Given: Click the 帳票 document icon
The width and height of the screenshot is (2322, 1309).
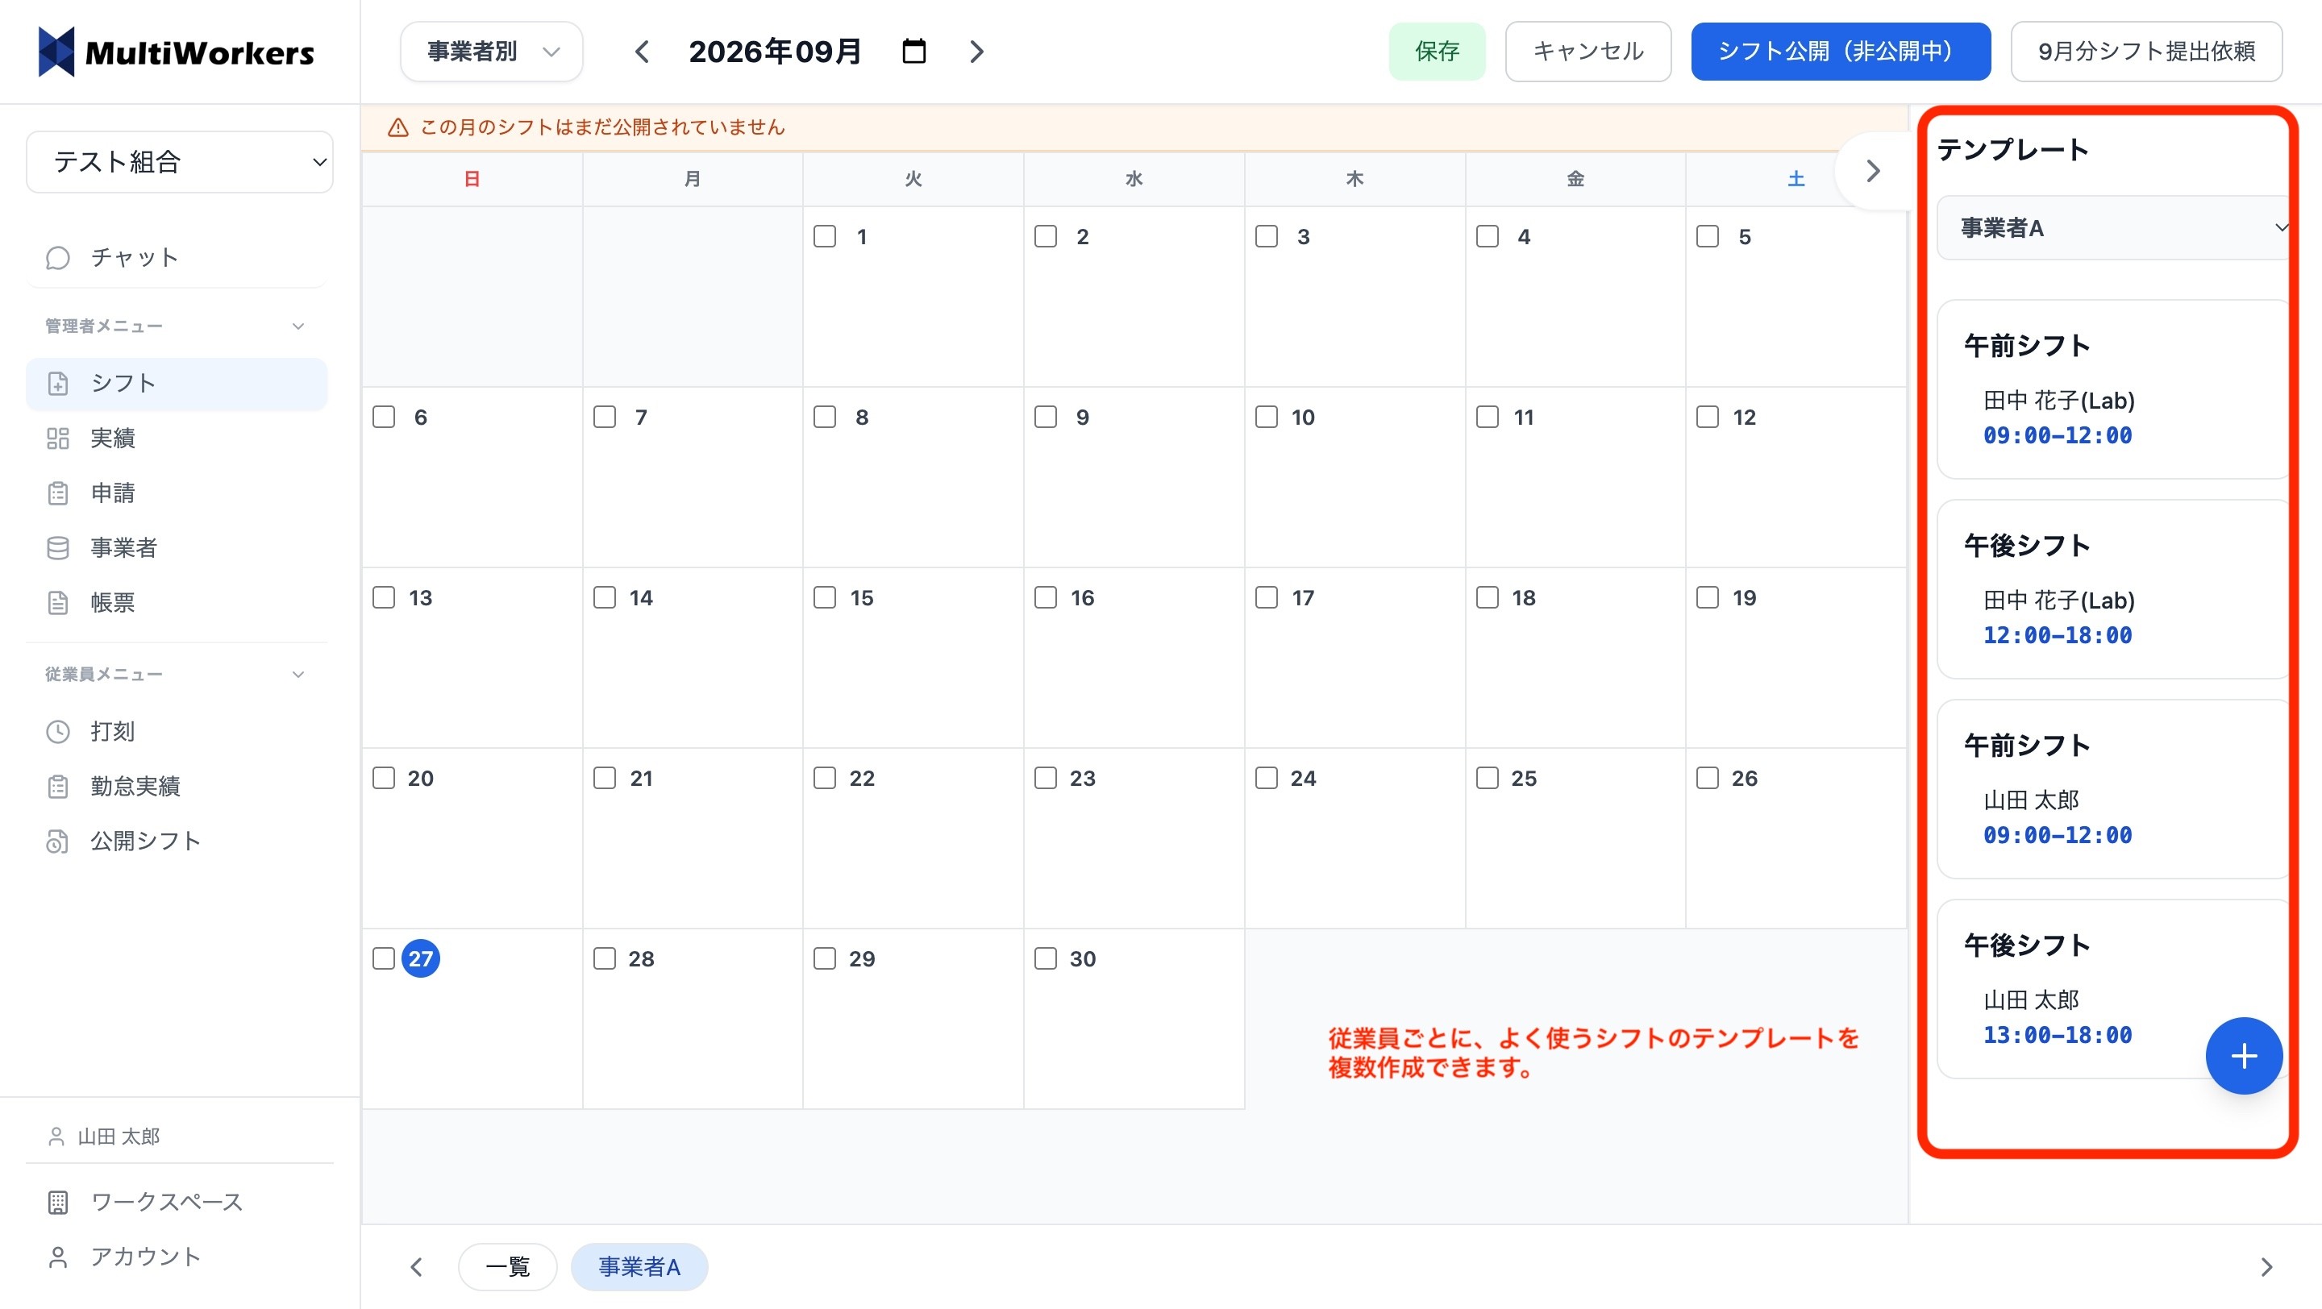Looking at the screenshot, I should [58, 603].
